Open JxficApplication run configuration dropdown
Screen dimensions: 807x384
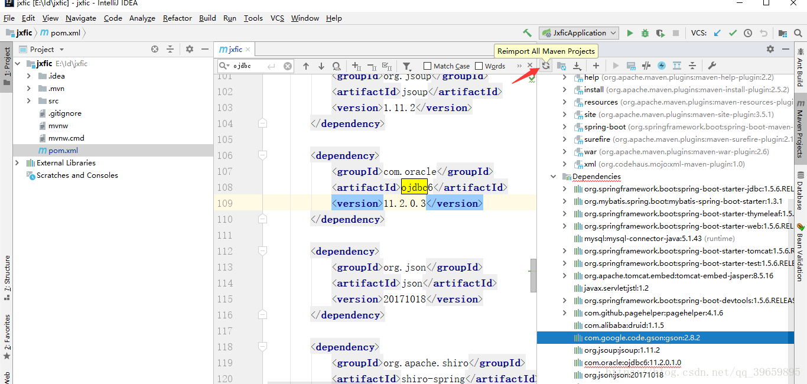click(x=579, y=33)
